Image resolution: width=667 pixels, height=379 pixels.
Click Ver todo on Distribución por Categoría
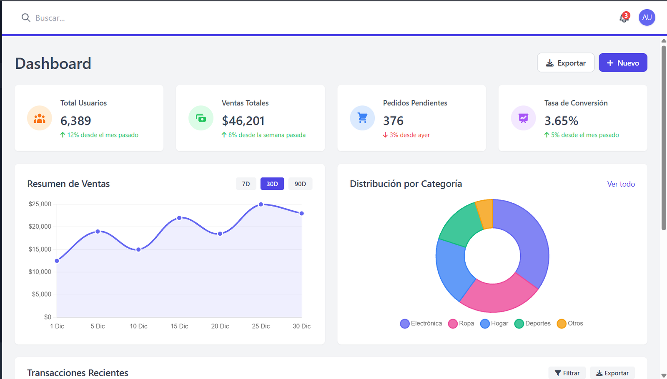click(x=621, y=184)
